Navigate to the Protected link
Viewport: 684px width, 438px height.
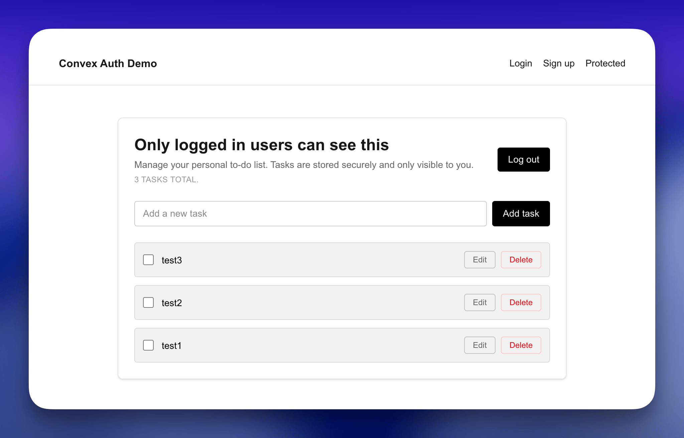point(605,63)
